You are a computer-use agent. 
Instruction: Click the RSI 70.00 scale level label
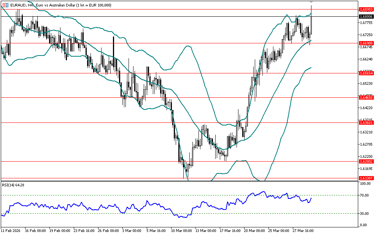[x=365, y=195]
